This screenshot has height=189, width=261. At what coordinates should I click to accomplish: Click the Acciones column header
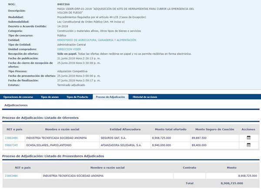click(248, 129)
